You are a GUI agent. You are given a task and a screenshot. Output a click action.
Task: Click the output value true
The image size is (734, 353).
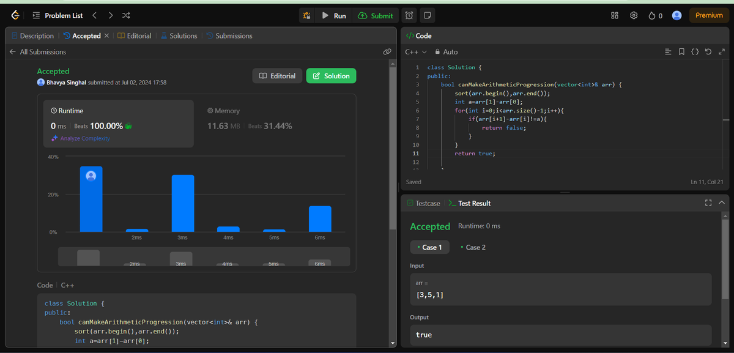pos(424,335)
